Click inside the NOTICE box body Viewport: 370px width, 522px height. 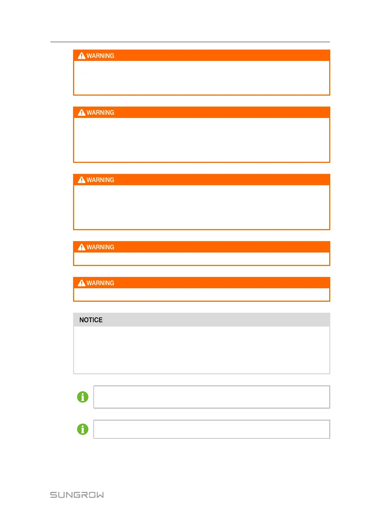pyautogui.click(x=201, y=350)
